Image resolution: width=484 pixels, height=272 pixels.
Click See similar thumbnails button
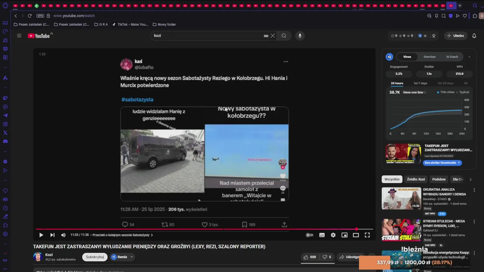tap(442, 163)
